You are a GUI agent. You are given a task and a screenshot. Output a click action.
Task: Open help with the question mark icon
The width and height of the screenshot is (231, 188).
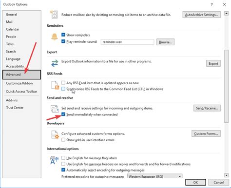coord(212,4)
